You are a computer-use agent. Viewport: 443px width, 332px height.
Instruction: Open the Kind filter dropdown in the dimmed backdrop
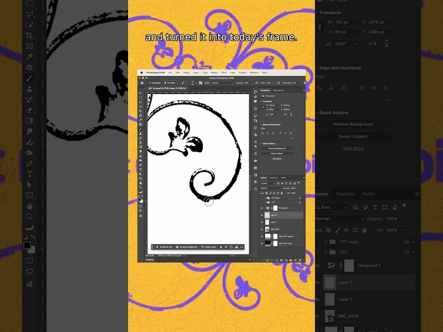tap(332, 207)
